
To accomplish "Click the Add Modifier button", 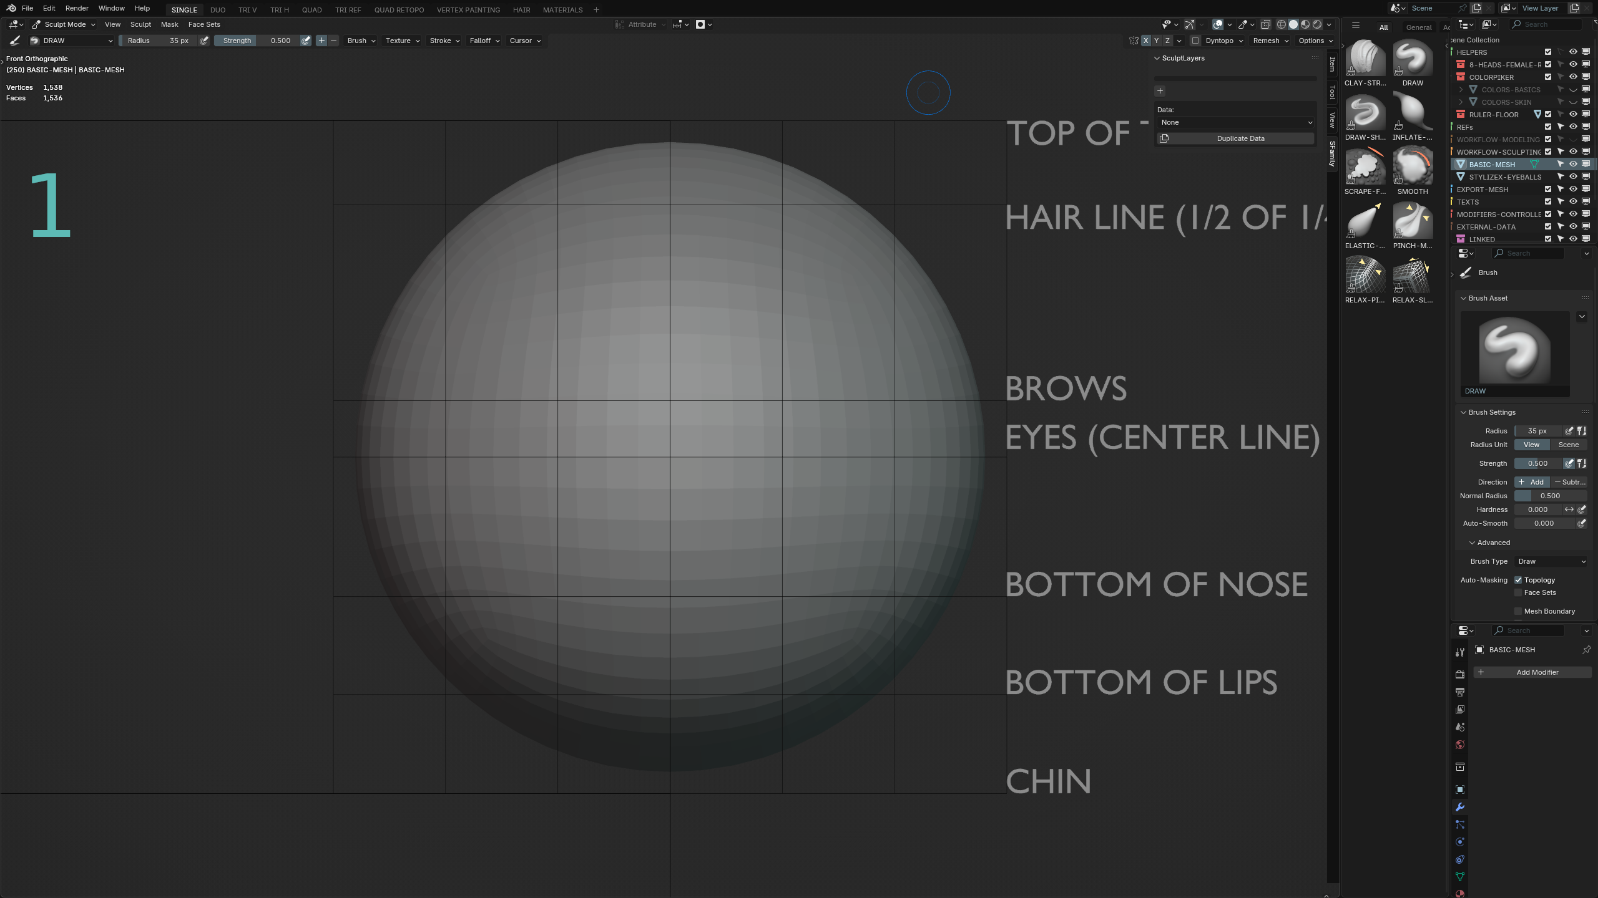I will point(1532,672).
